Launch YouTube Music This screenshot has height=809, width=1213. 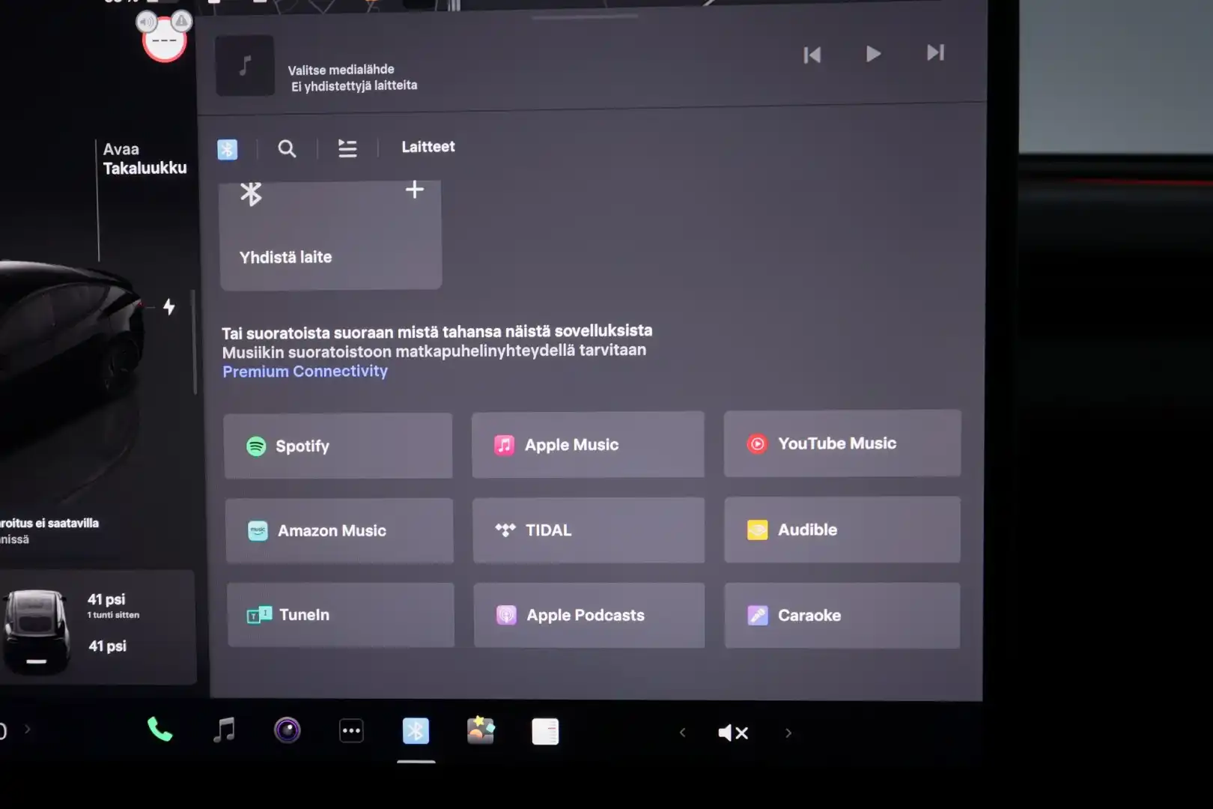[x=842, y=443]
